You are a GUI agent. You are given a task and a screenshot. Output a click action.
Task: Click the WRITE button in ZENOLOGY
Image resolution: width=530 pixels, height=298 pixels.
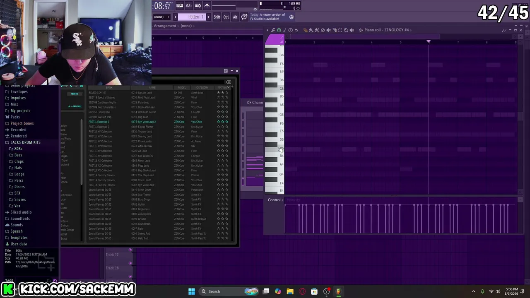[x=75, y=94]
